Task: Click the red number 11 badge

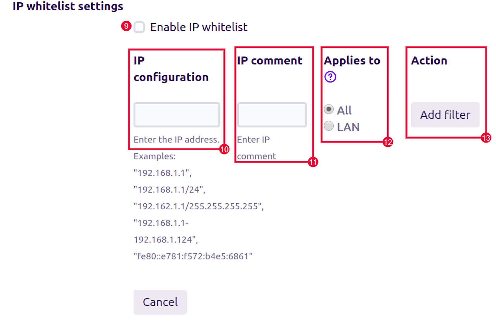Action: tap(313, 162)
